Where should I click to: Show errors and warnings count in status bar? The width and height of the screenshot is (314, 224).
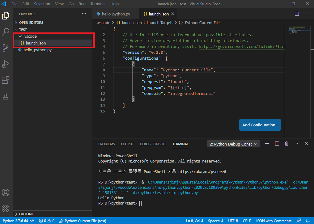(47, 221)
